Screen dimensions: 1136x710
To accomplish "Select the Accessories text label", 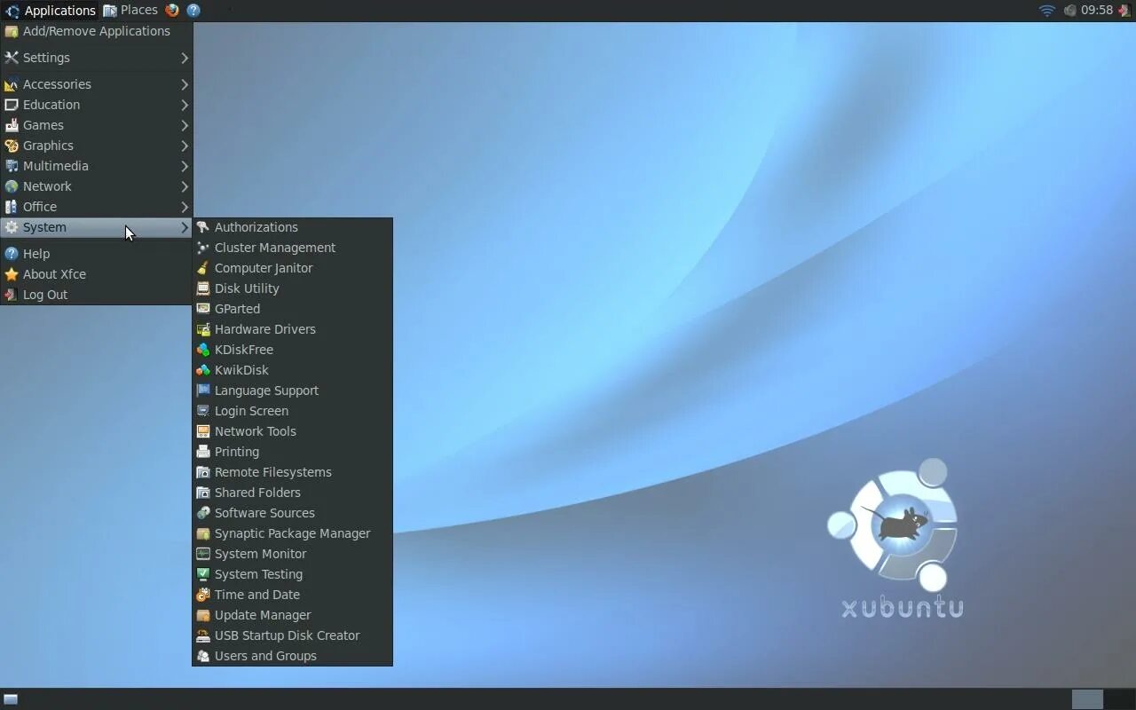I will point(57,84).
